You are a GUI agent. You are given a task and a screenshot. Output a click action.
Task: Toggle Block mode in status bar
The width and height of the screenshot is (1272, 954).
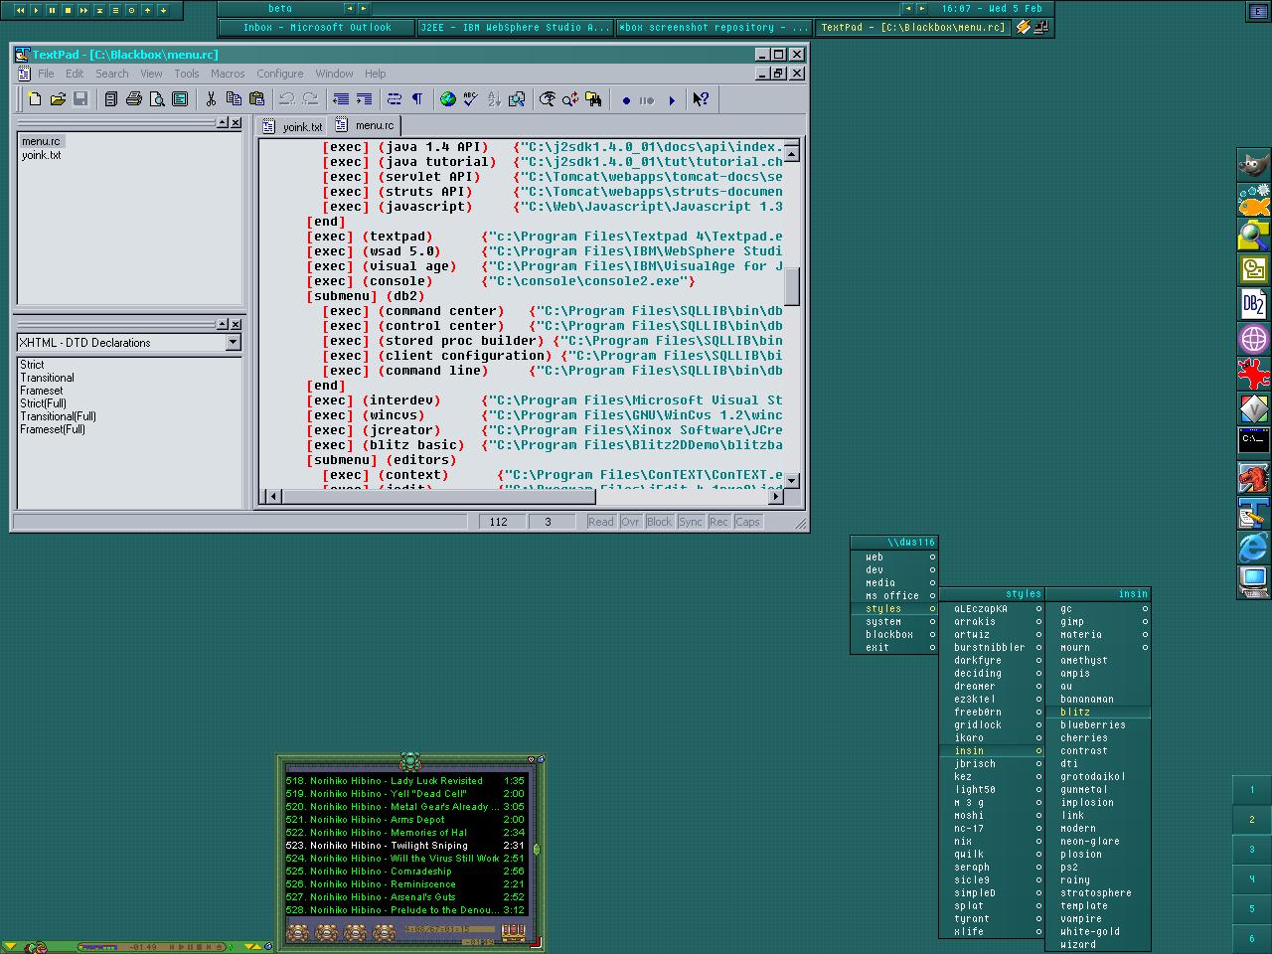[x=659, y=522]
